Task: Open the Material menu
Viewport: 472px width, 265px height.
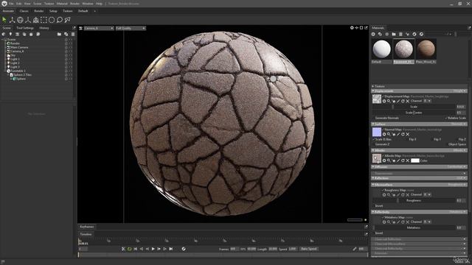Action: [62, 4]
